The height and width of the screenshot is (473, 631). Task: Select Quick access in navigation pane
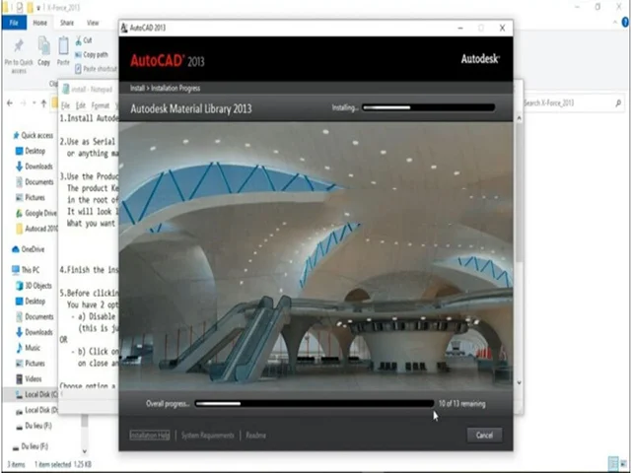pos(33,135)
